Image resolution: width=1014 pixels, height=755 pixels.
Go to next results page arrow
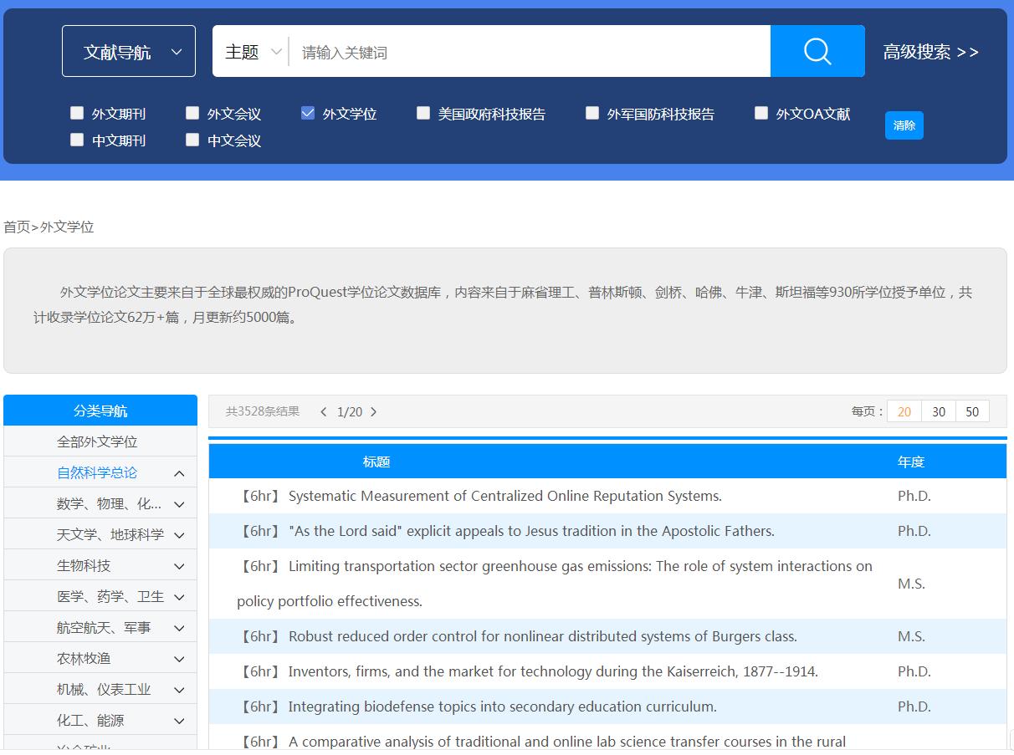click(373, 412)
